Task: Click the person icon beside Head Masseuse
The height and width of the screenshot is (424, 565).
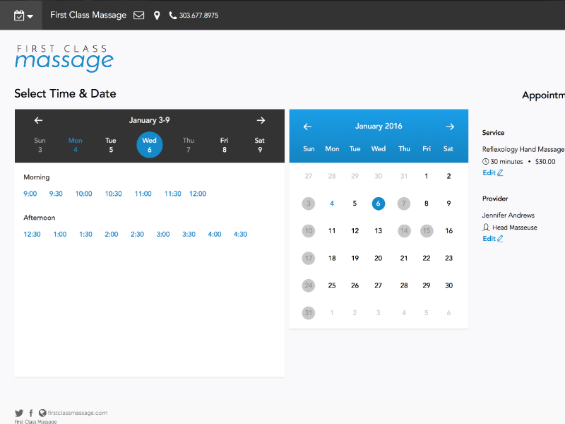Action: click(x=485, y=227)
